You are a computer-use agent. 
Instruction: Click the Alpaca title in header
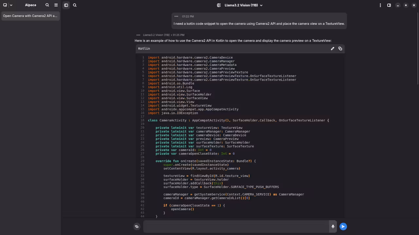[x=31, y=5]
